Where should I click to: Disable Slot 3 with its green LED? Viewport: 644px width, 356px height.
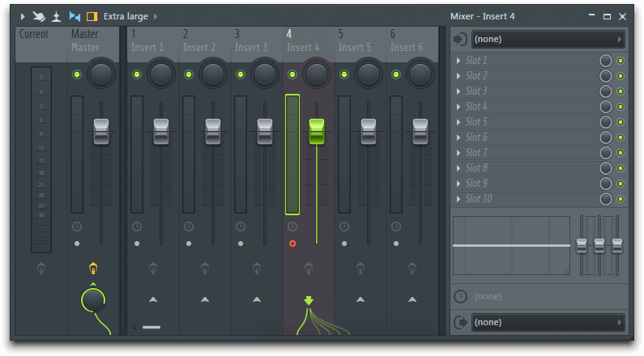(x=621, y=91)
